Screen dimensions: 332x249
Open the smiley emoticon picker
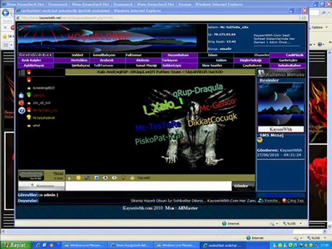[x=79, y=178]
